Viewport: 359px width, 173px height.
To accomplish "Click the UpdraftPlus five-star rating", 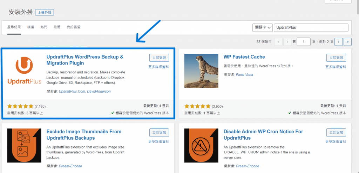I will pyautogui.click(x=20, y=106).
